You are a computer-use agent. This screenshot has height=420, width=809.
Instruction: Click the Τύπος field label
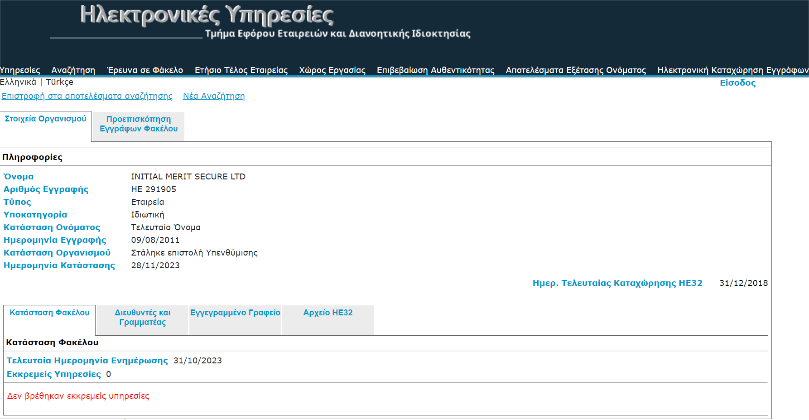pos(17,202)
